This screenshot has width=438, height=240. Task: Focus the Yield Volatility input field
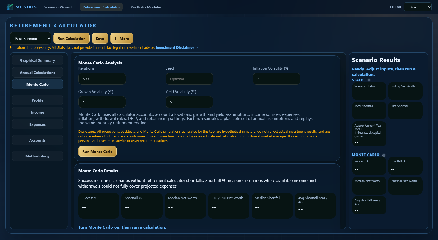[x=189, y=102]
